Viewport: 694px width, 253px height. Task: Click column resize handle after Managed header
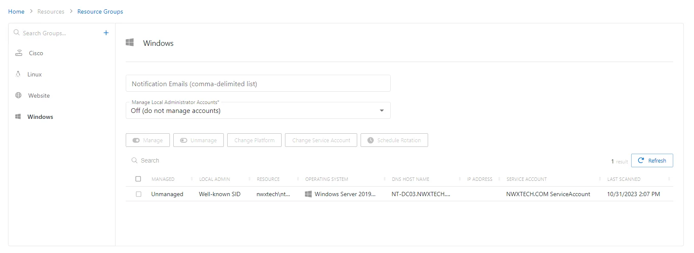pyautogui.click(x=192, y=179)
